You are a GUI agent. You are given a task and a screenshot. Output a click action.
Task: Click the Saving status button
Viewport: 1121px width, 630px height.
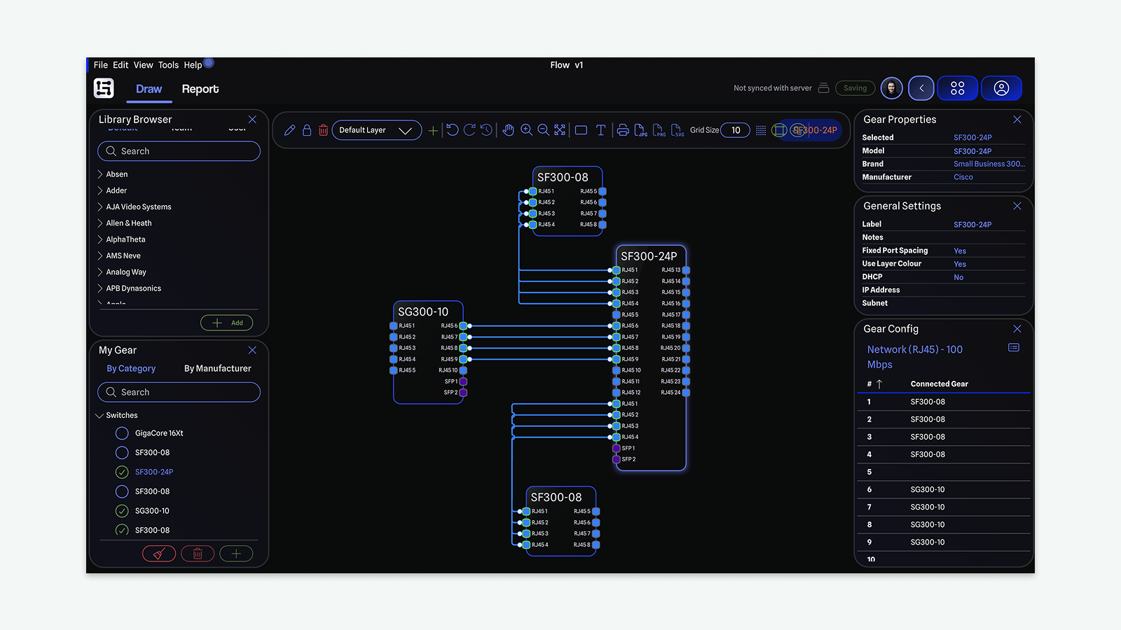tap(855, 88)
